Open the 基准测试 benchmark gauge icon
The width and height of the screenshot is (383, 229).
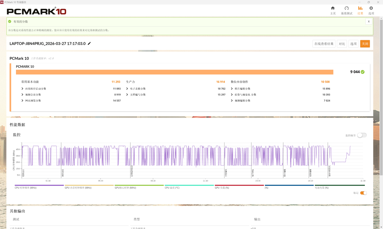(x=347, y=8)
